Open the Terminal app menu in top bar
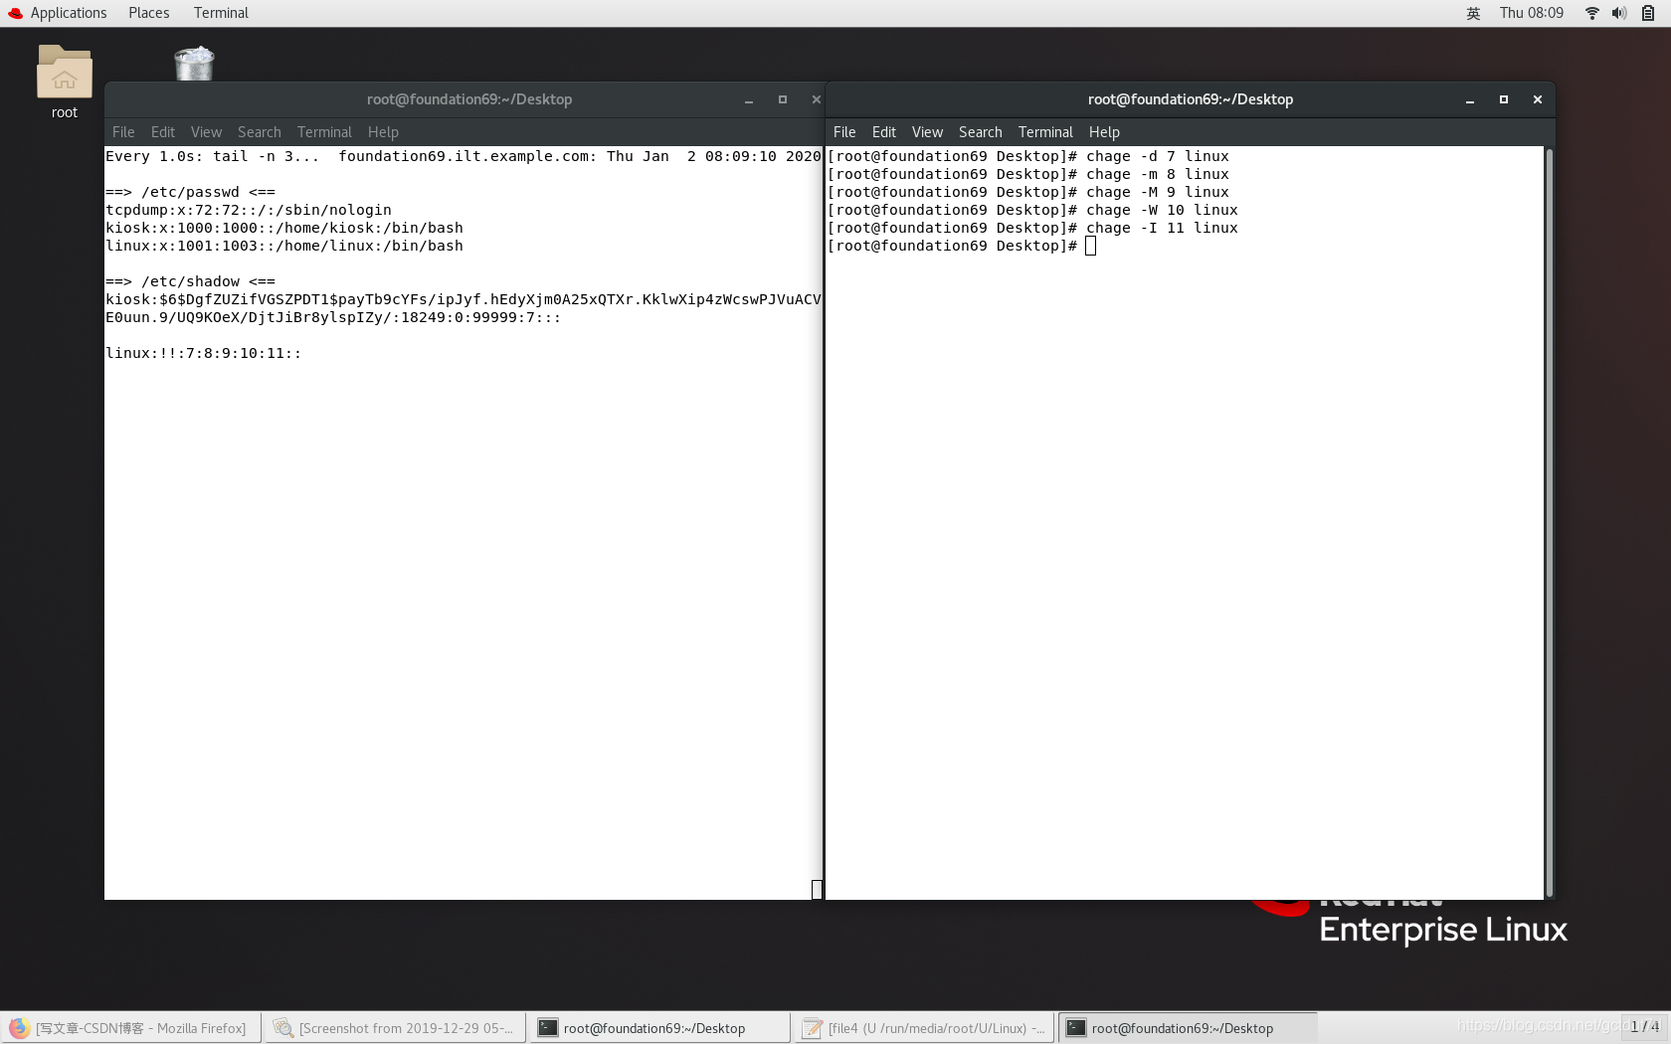Viewport: 1671px width, 1044px height. pos(221,13)
